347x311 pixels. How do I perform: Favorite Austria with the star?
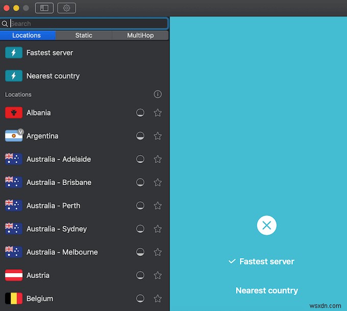[158, 275]
